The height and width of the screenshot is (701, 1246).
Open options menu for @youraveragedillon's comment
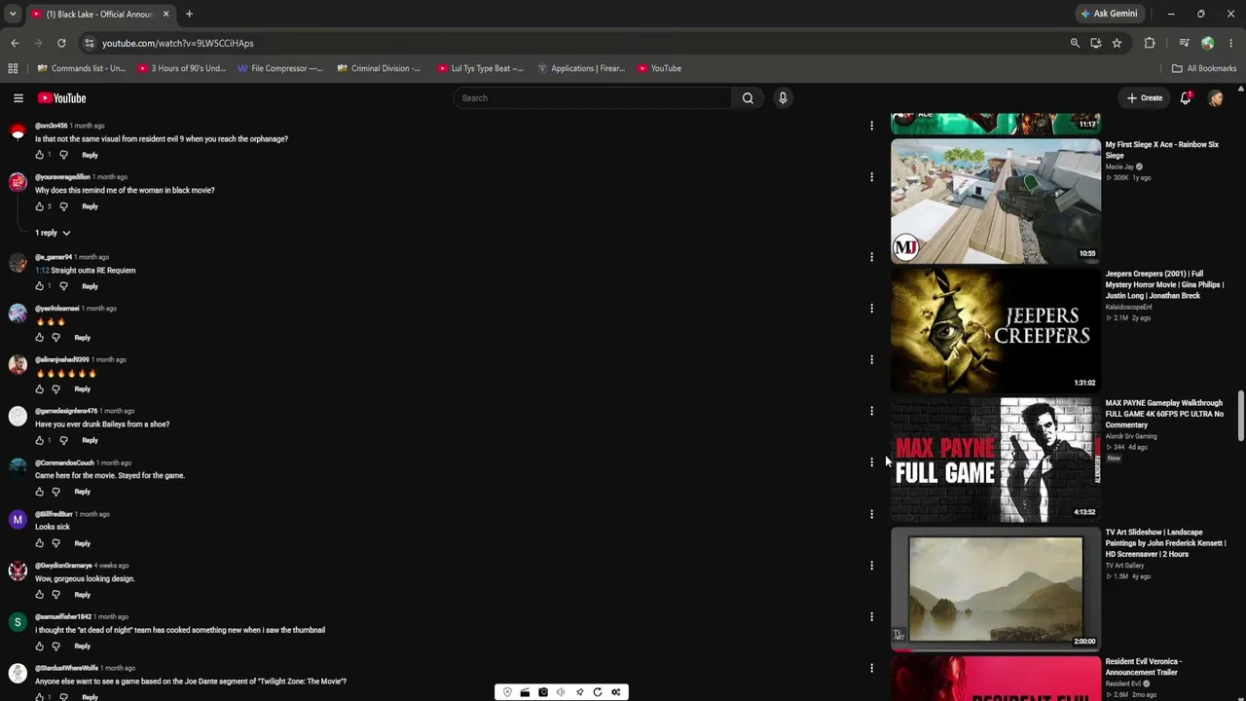(871, 177)
